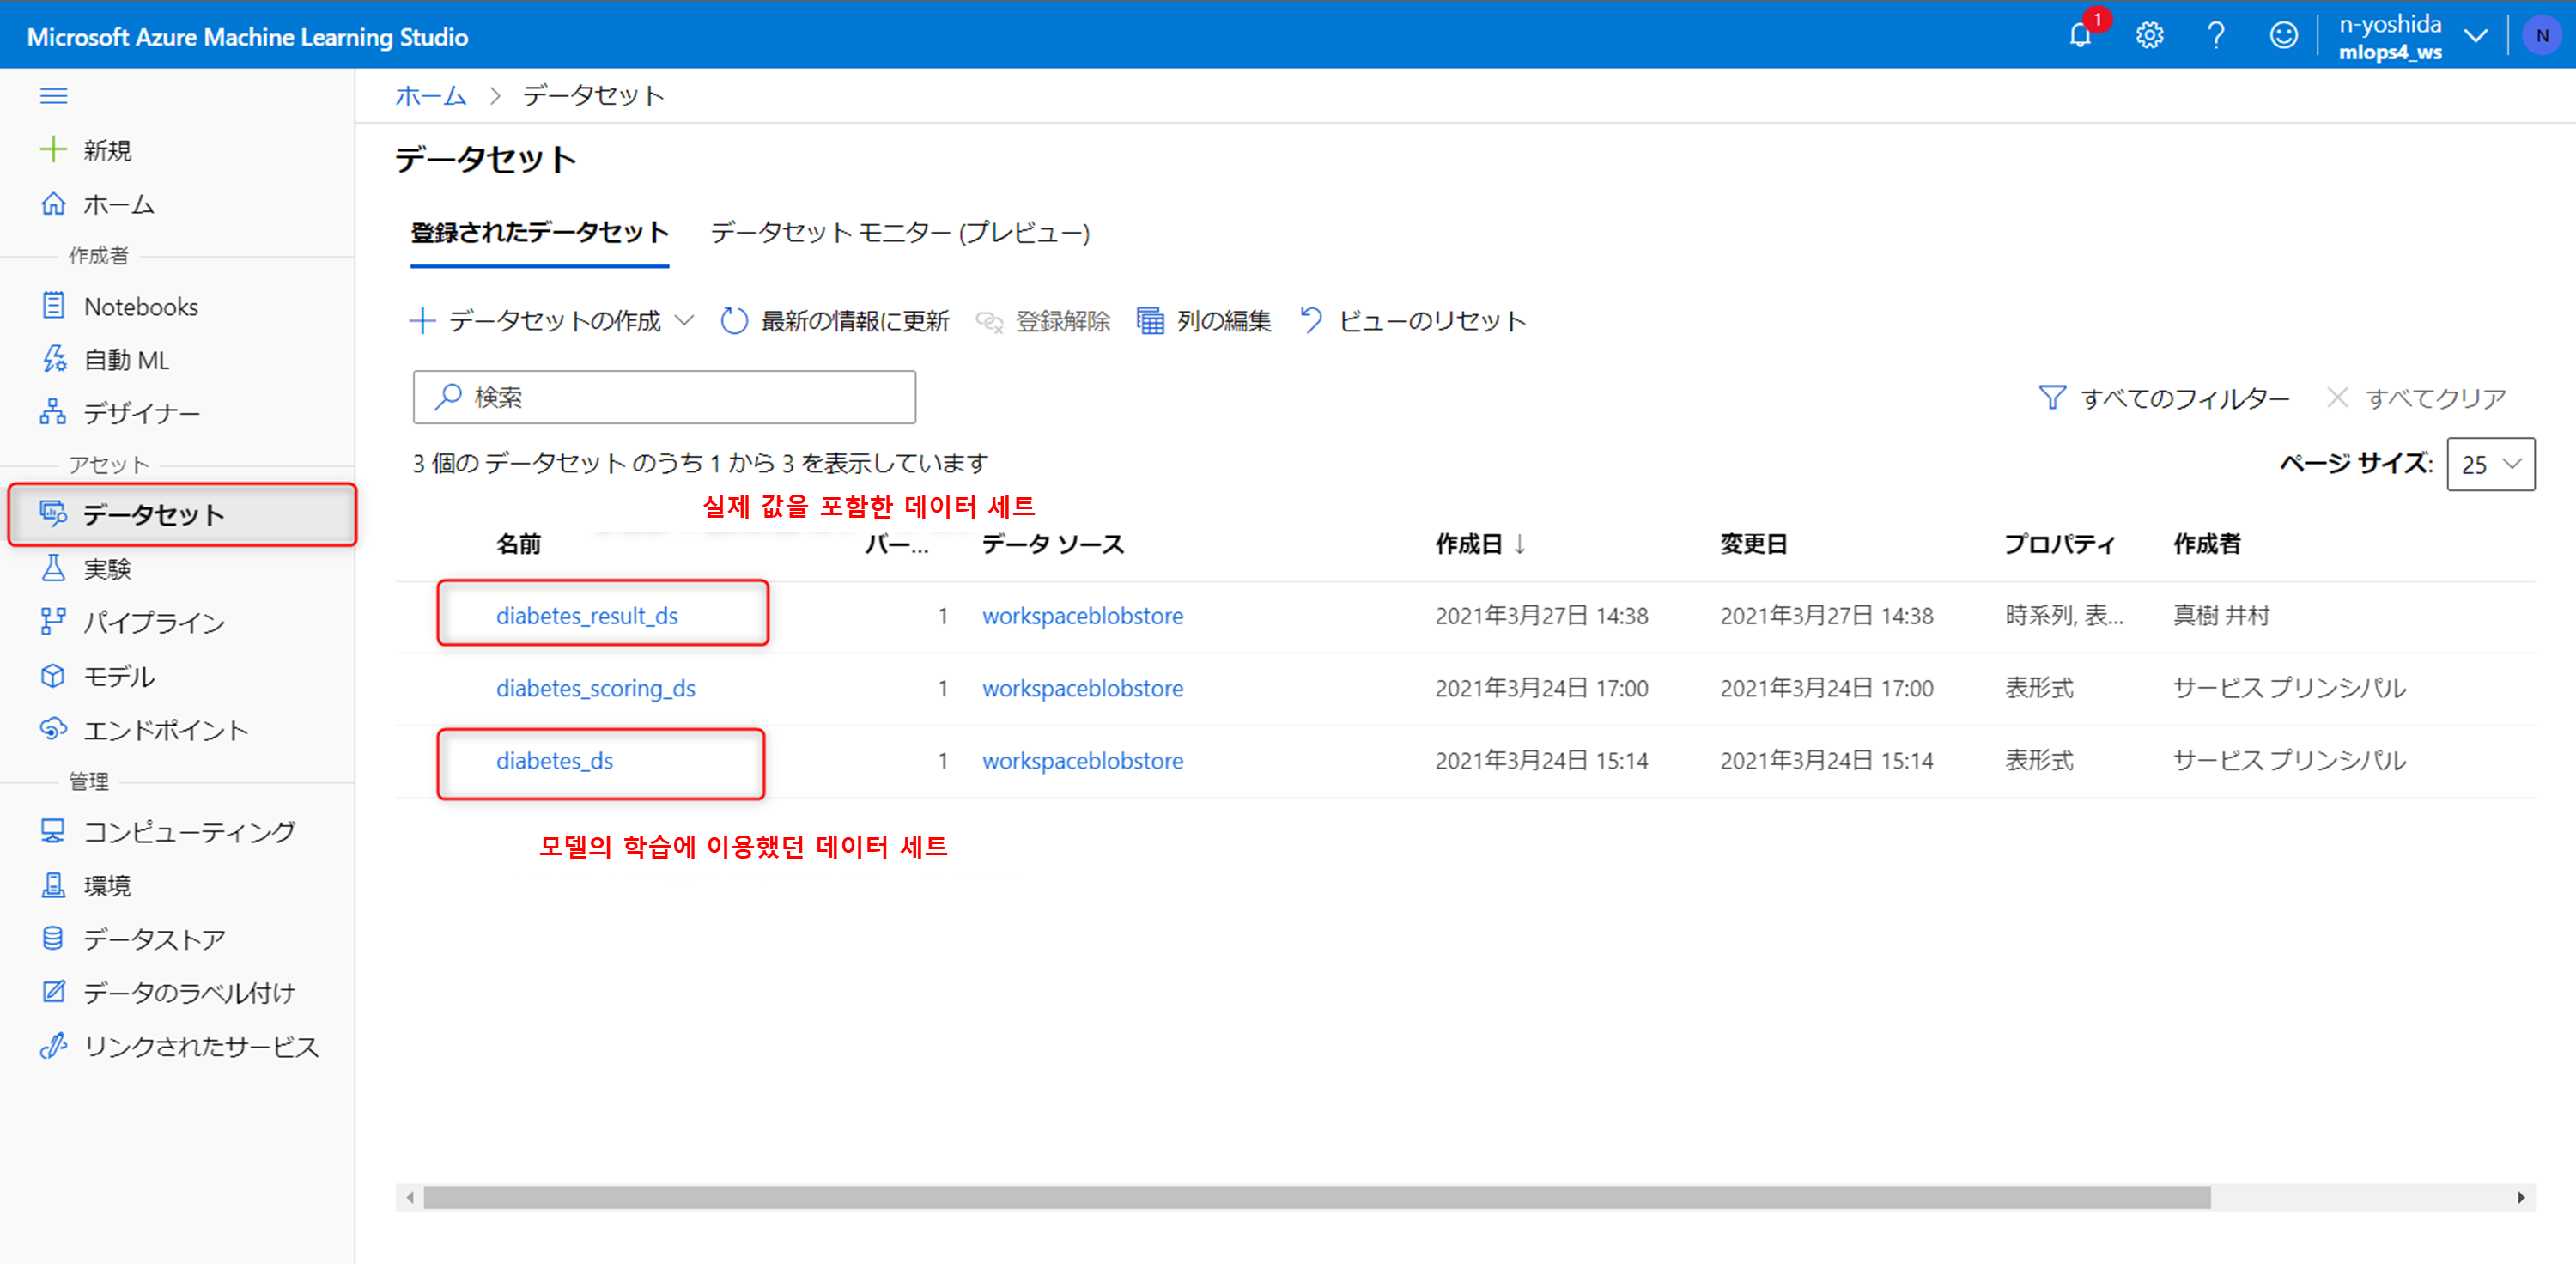Viewport: 2576px width, 1264px height.
Task: Open the Designer (デザイナー) sidebar item
Action: click(x=141, y=413)
